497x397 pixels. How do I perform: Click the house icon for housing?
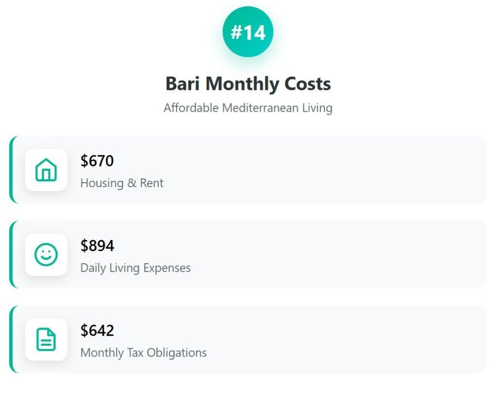(46, 170)
